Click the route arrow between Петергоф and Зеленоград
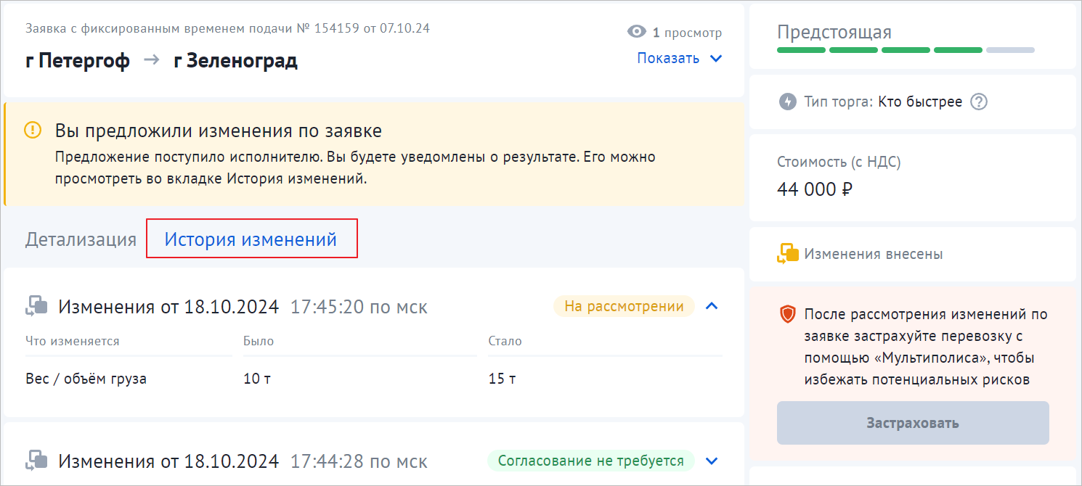 click(151, 60)
